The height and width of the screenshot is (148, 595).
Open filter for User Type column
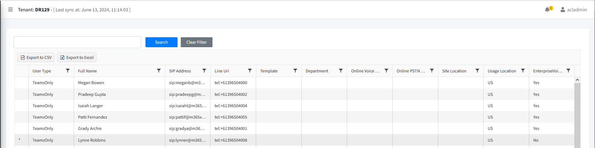[68, 71]
